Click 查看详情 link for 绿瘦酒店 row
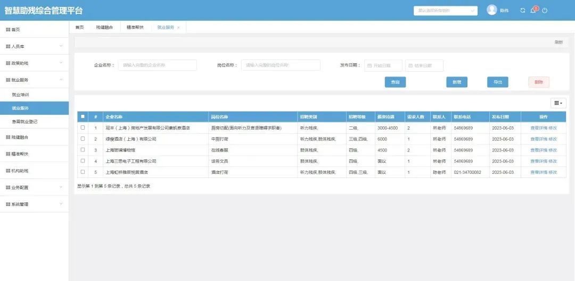575x281 pixels. pyautogui.click(x=538, y=139)
